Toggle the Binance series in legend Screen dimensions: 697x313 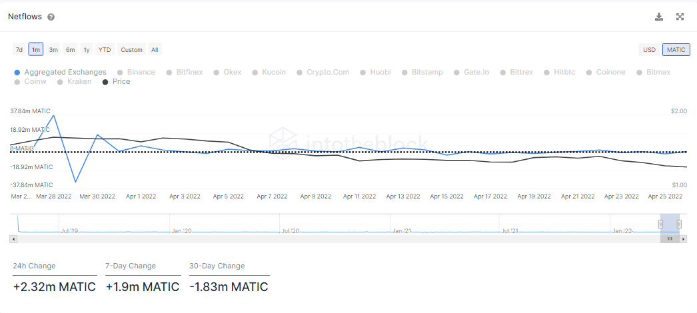[x=136, y=72]
